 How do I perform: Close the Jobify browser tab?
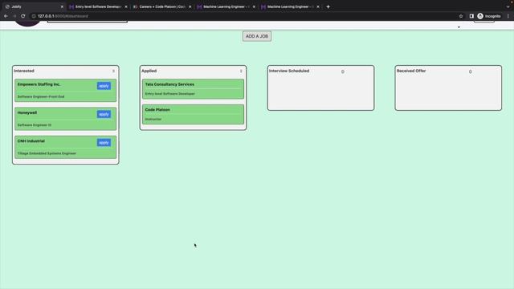point(62,7)
